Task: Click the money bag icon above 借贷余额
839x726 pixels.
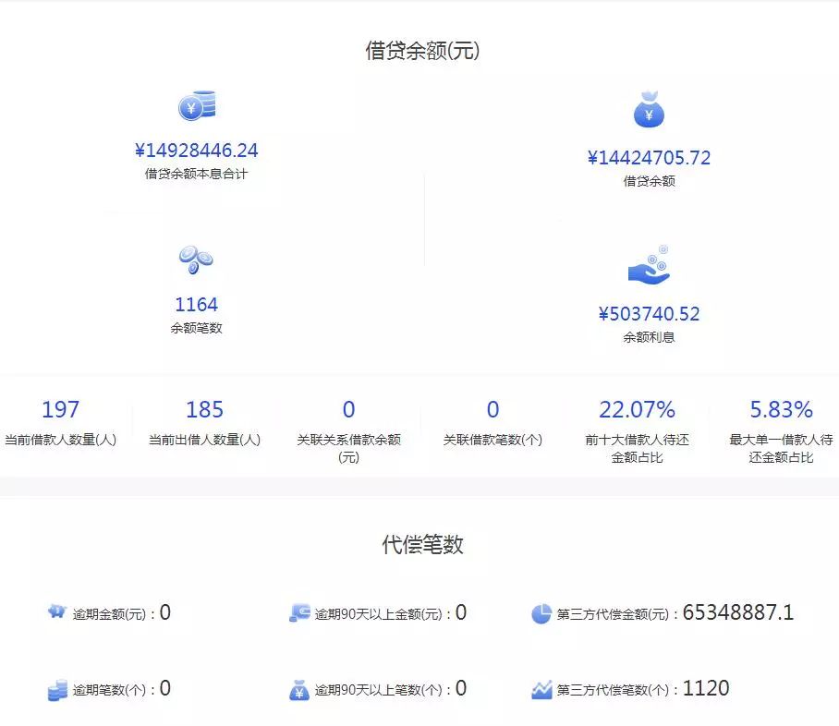Action: click(x=649, y=110)
